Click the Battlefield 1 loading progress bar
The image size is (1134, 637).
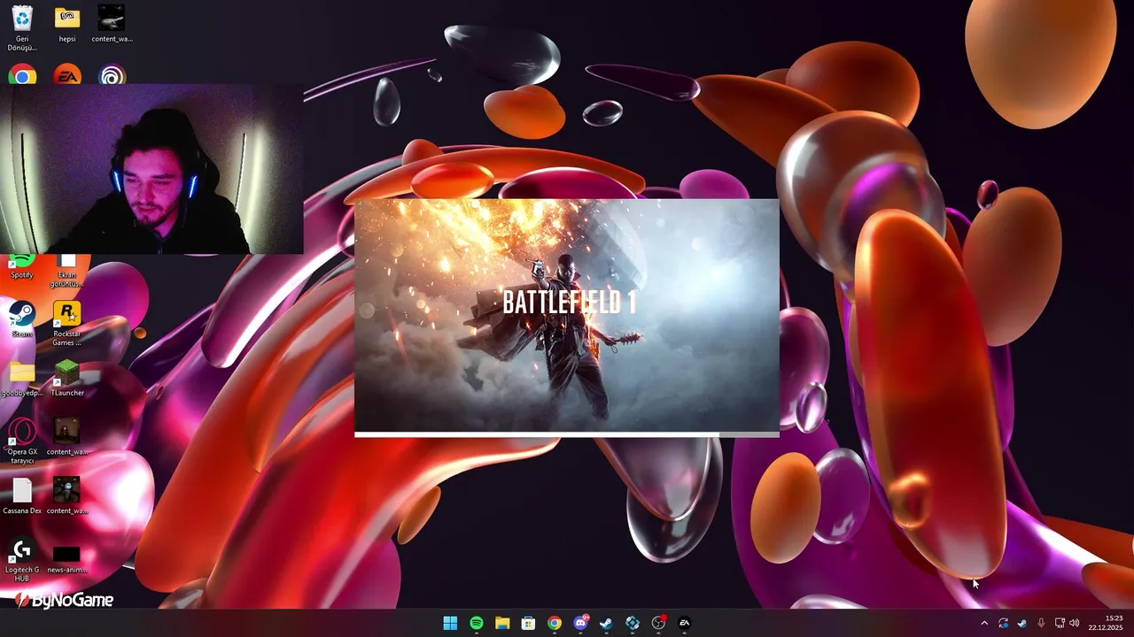pos(567,434)
